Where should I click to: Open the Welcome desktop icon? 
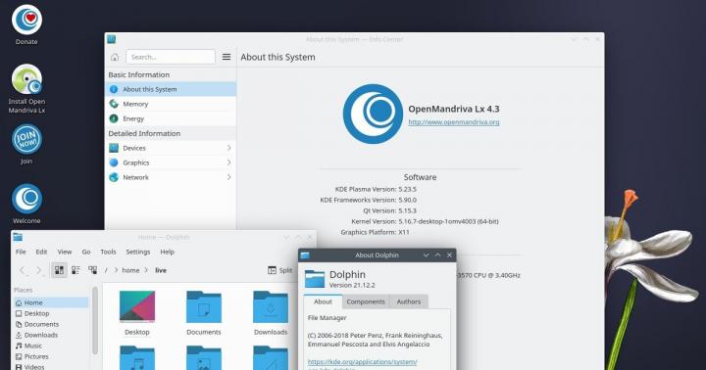click(x=26, y=199)
